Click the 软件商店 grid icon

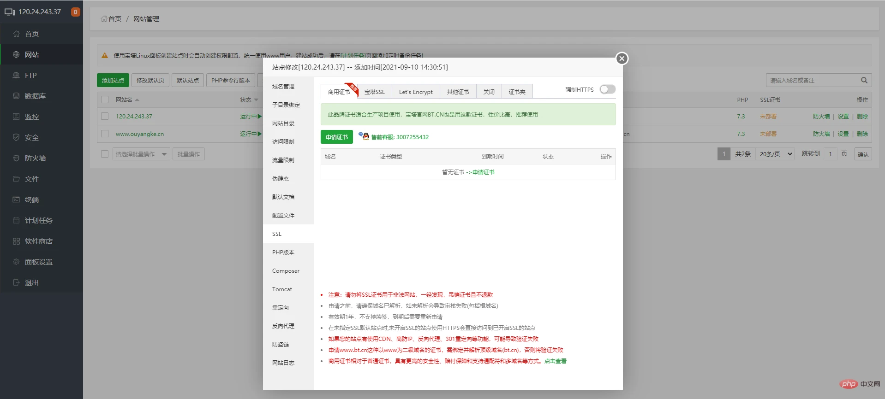click(x=16, y=241)
